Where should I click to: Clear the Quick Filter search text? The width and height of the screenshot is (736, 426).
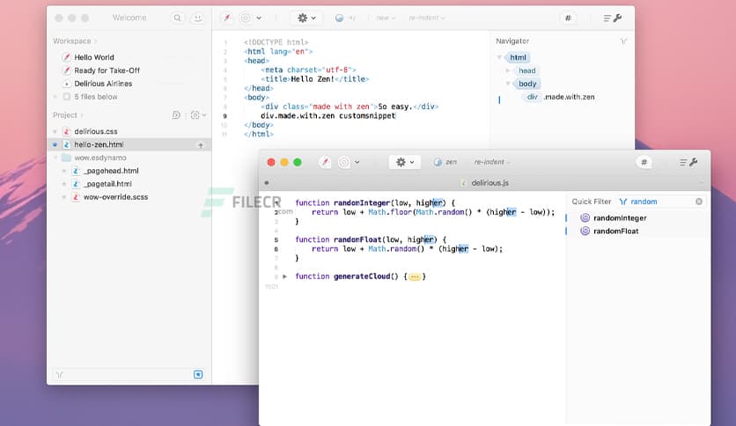(x=699, y=202)
